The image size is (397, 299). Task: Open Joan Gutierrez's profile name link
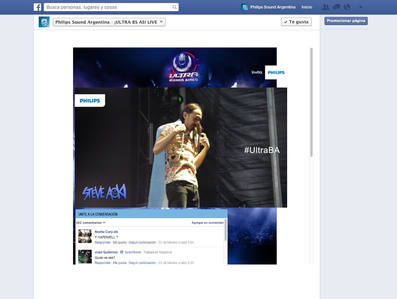pos(106,252)
